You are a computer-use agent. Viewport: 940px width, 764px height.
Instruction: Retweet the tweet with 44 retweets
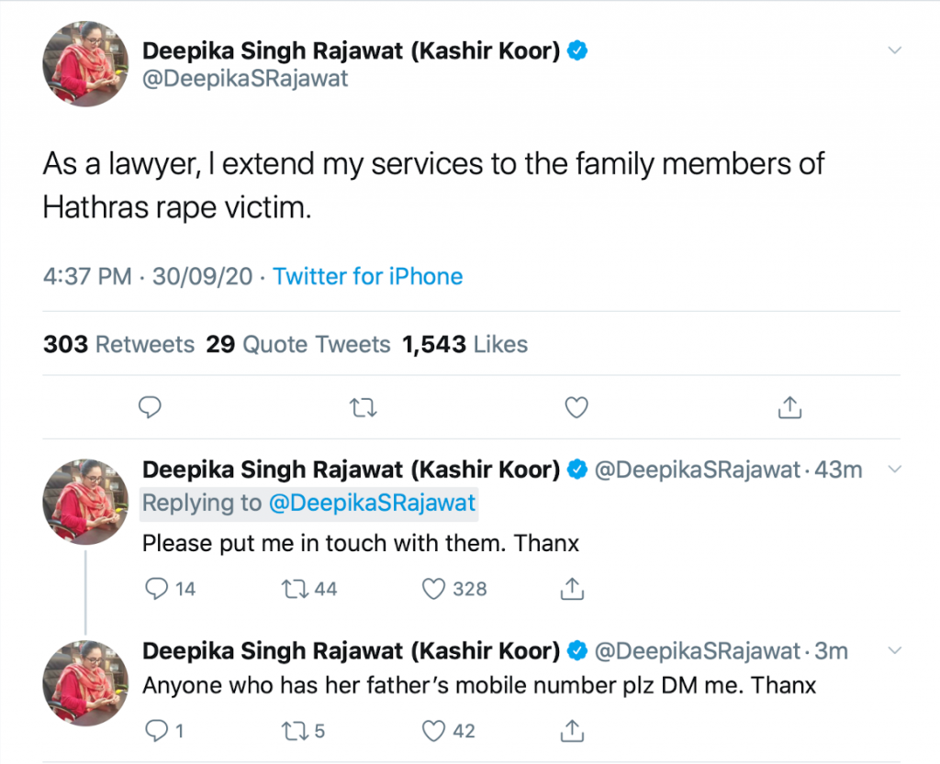point(295,589)
